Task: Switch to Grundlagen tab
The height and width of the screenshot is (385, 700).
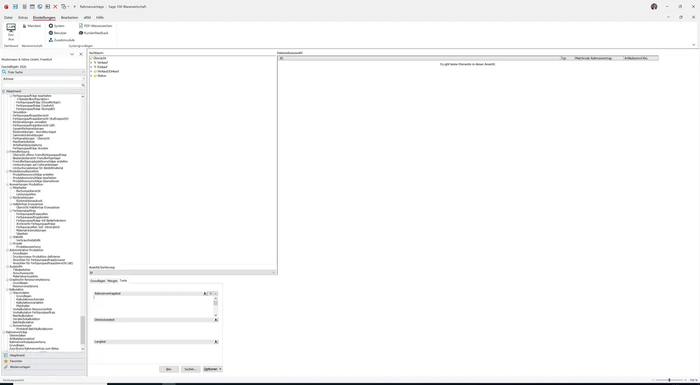Action: click(97, 281)
